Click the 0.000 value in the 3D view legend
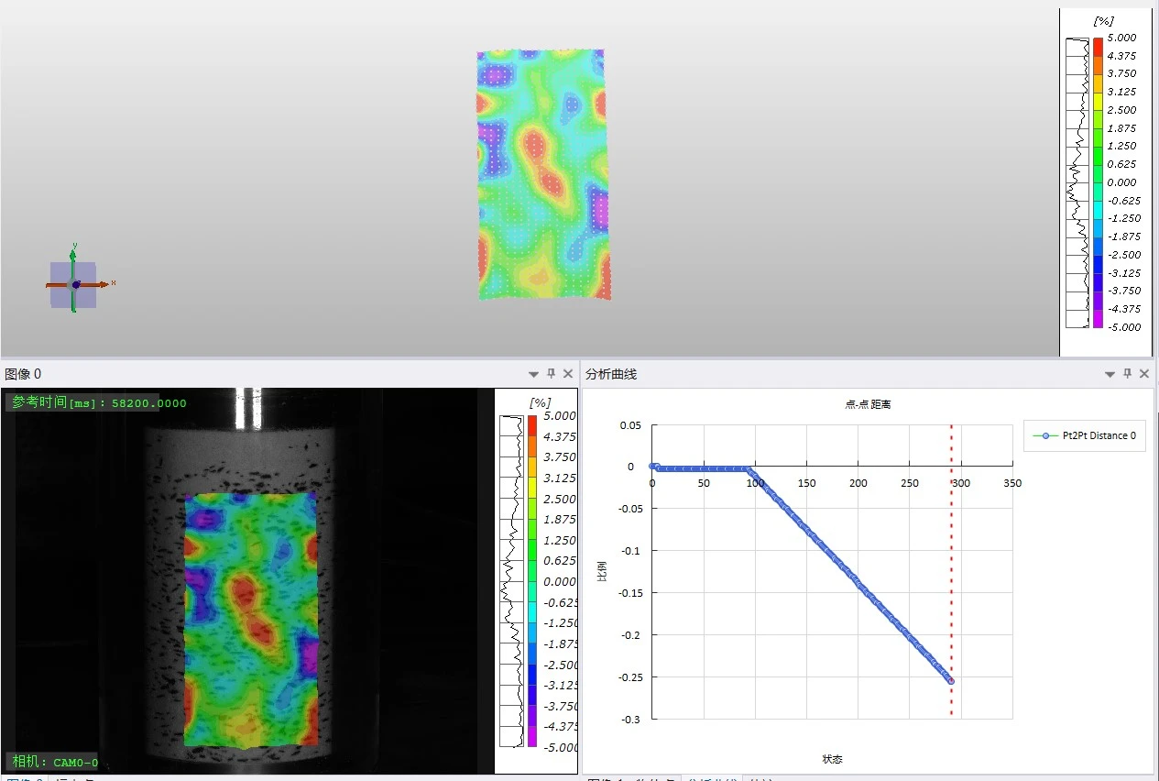 pyautogui.click(x=1122, y=182)
